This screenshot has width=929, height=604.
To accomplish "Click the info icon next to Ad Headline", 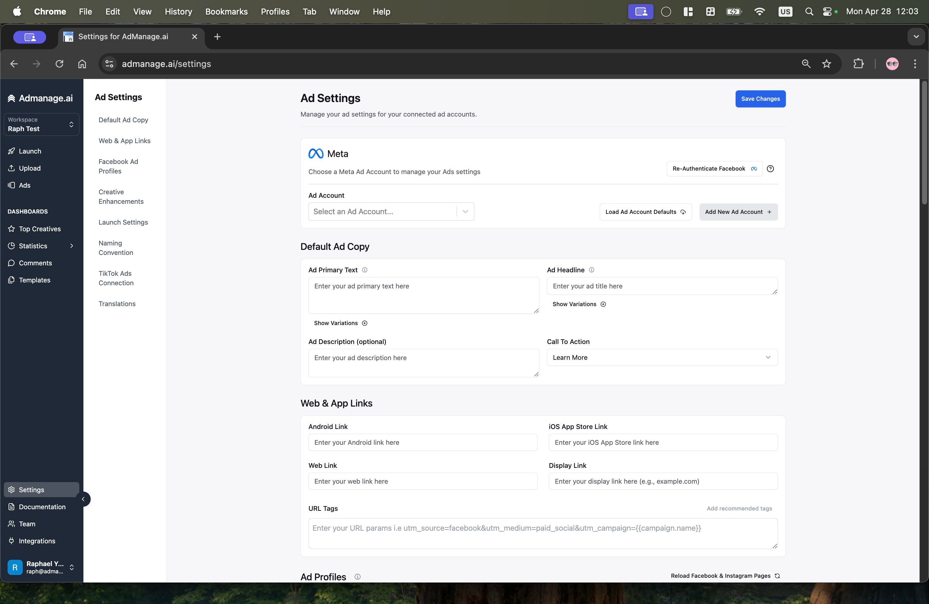I will click(x=591, y=270).
